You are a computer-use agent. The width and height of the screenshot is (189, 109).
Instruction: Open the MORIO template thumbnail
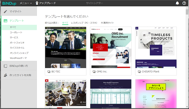66,94
